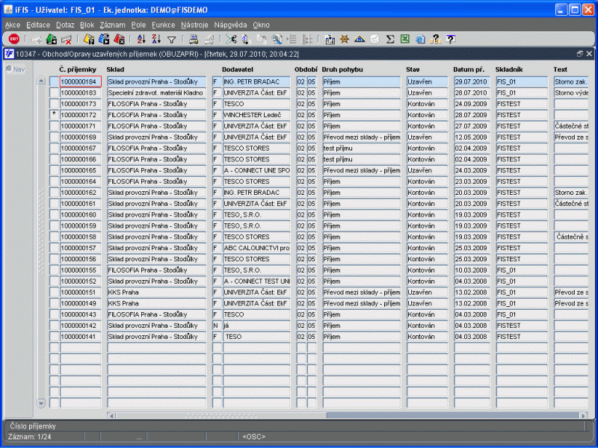Click the date cell '24.09.2009'
Screen dimensions: 598x448
click(x=472, y=104)
